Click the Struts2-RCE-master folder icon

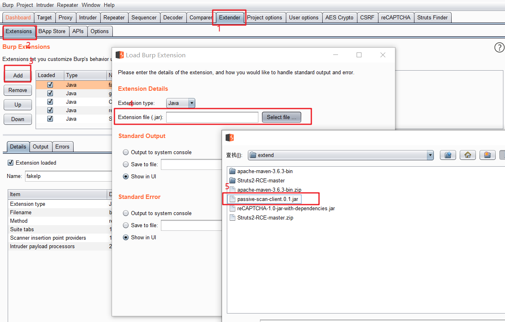(232, 181)
